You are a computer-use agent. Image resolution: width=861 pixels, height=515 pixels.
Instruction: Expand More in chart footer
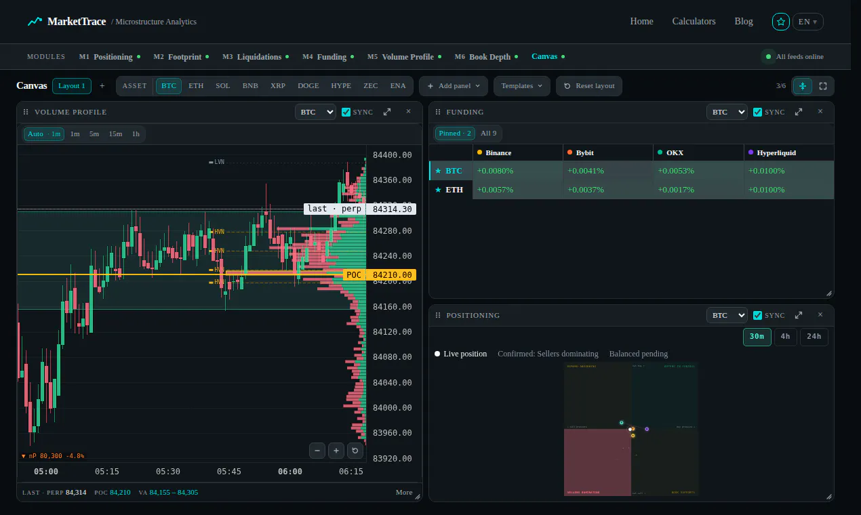point(404,492)
